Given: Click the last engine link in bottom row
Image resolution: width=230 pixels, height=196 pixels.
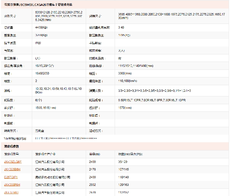Looking at the screenshot, I should click(x=11, y=192).
